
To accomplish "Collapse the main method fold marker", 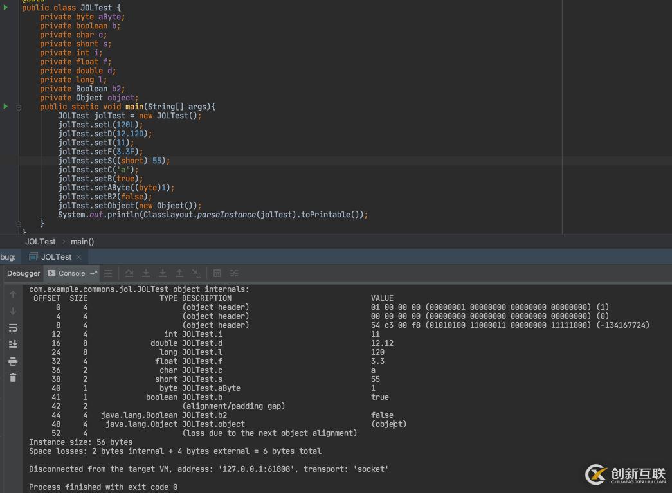I will 19,107.
